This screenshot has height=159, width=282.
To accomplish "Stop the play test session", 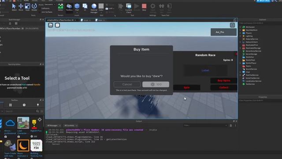I will (x=144, y=7).
